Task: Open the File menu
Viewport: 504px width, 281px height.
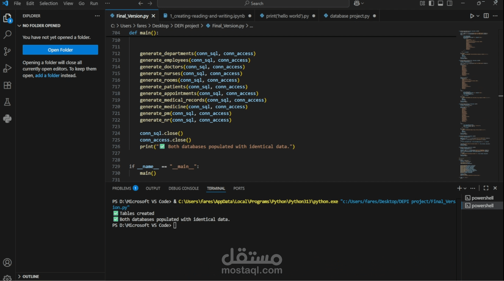Action: tap(17, 3)
